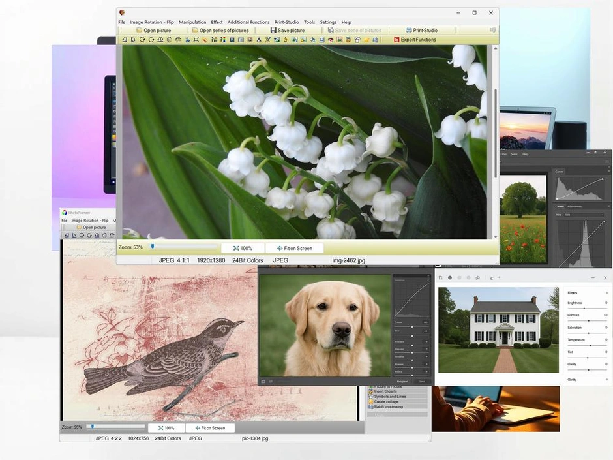This screenshot has height=460, width=613.
Task: Click the undo arrow in the Photos toolbar
Action: [492, 278]
